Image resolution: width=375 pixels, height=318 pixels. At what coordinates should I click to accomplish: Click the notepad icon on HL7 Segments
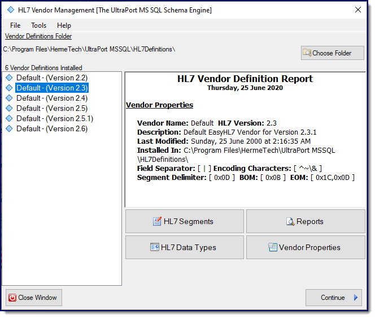(157, 221)
